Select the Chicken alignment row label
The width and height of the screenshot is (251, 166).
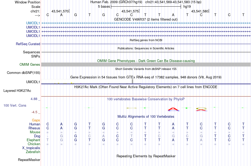coord(34,144)
